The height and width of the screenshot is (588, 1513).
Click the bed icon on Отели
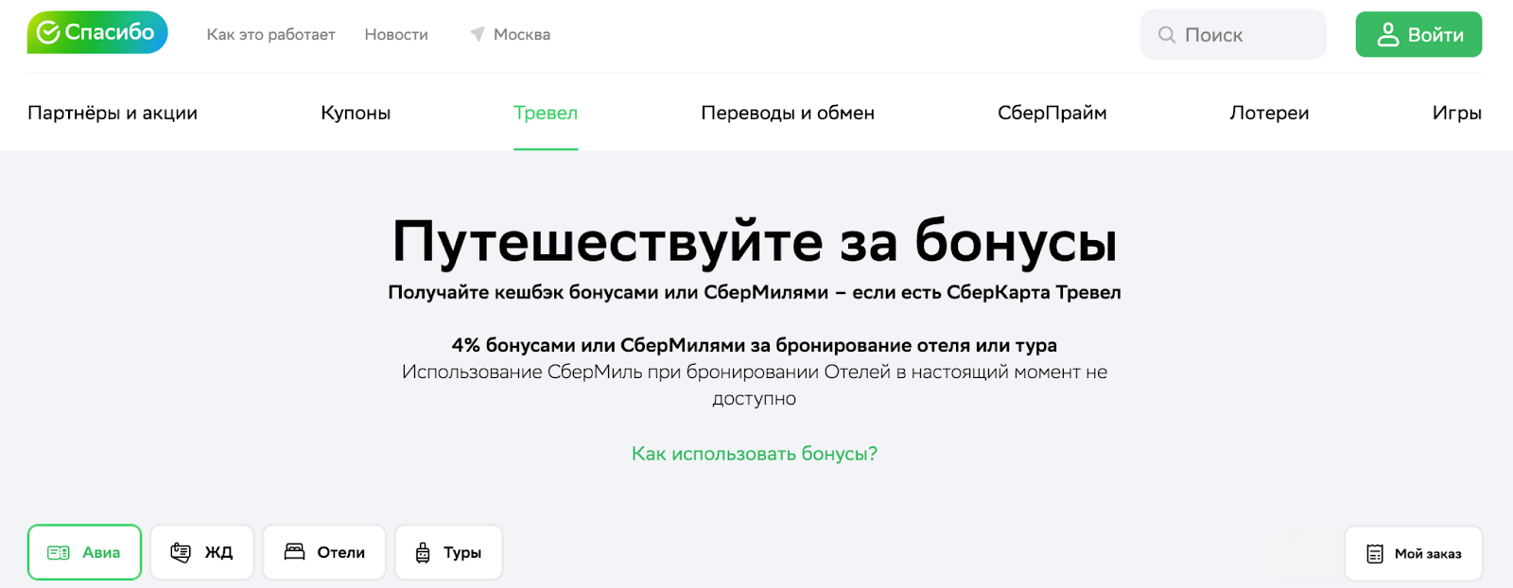click(294, 552)
